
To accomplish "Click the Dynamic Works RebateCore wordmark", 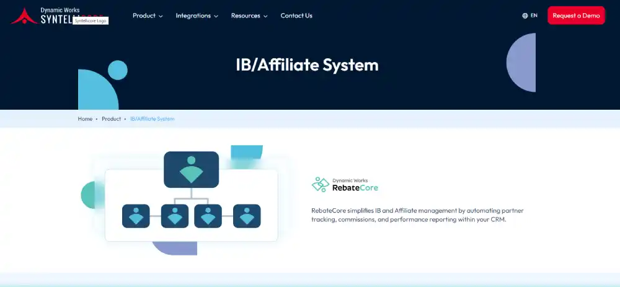I will click(x=355, y=185).
